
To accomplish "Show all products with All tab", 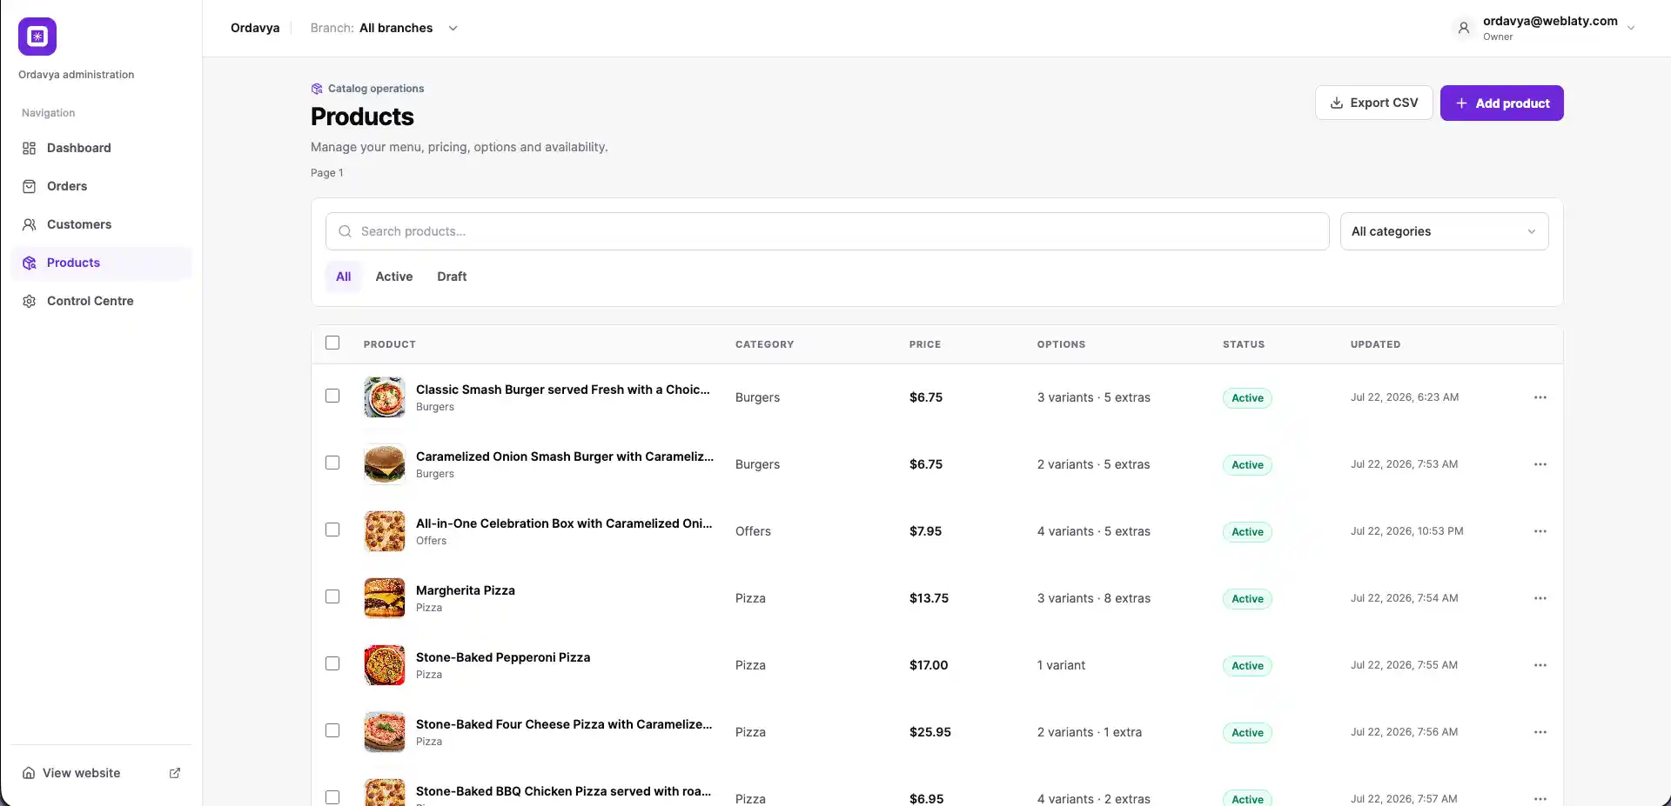I will (x=344, y=276).
